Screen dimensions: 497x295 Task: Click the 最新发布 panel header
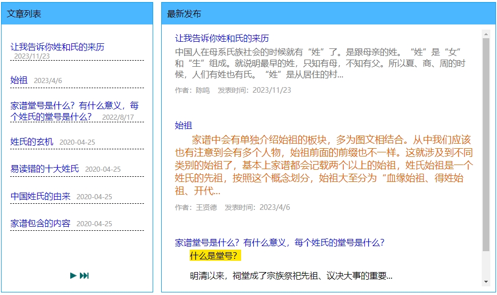329,14
